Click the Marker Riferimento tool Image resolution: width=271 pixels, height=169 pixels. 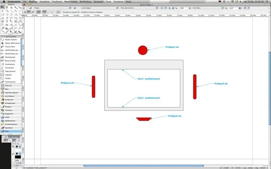11,43
